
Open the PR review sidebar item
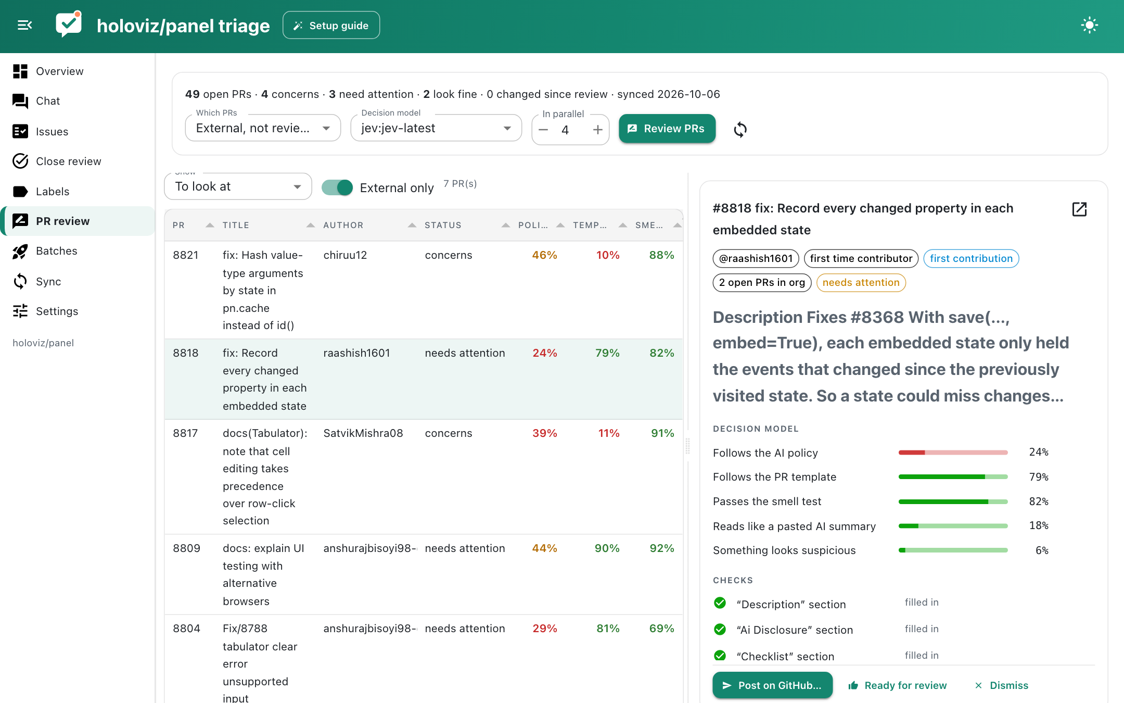(x=78, y=221)
